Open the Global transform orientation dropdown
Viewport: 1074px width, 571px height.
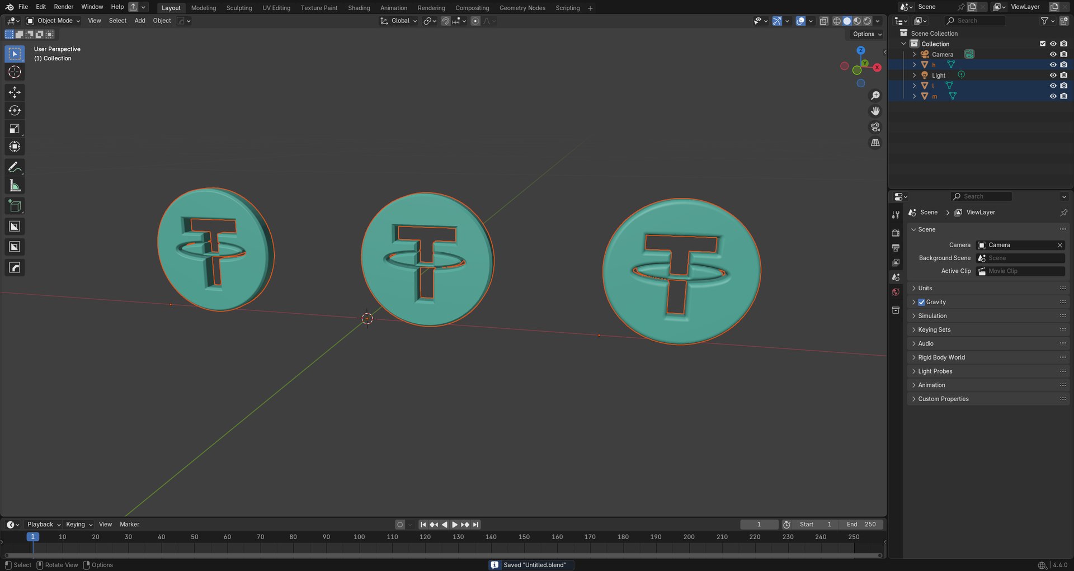point(398,21)
